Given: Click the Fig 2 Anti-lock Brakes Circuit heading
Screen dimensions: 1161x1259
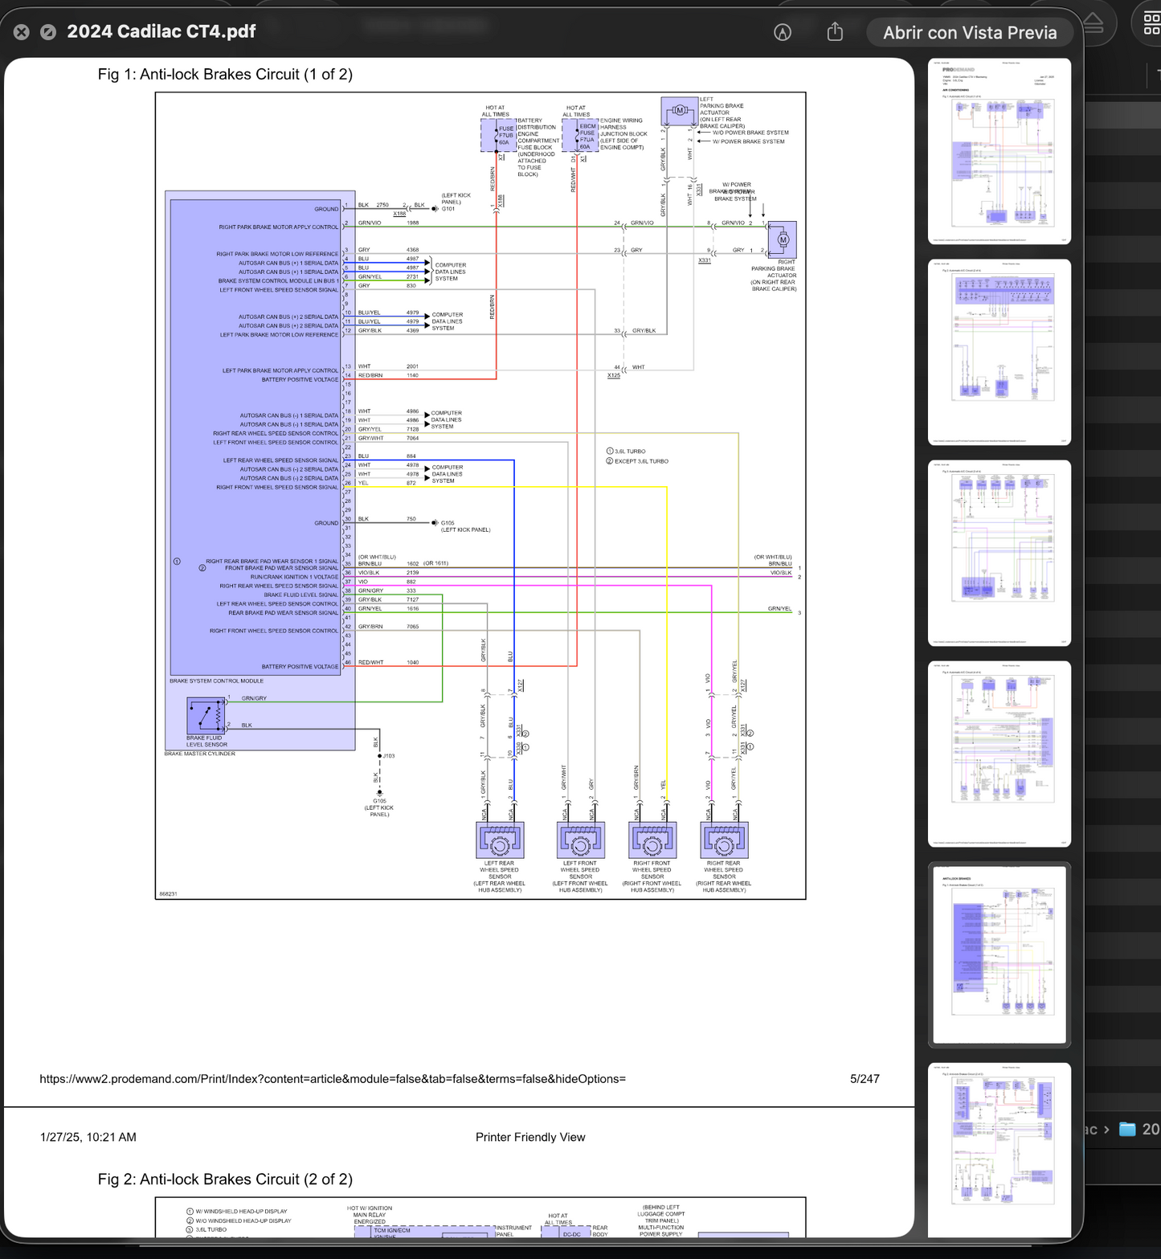Looking at the screenshot, I should pos(225,1179).
